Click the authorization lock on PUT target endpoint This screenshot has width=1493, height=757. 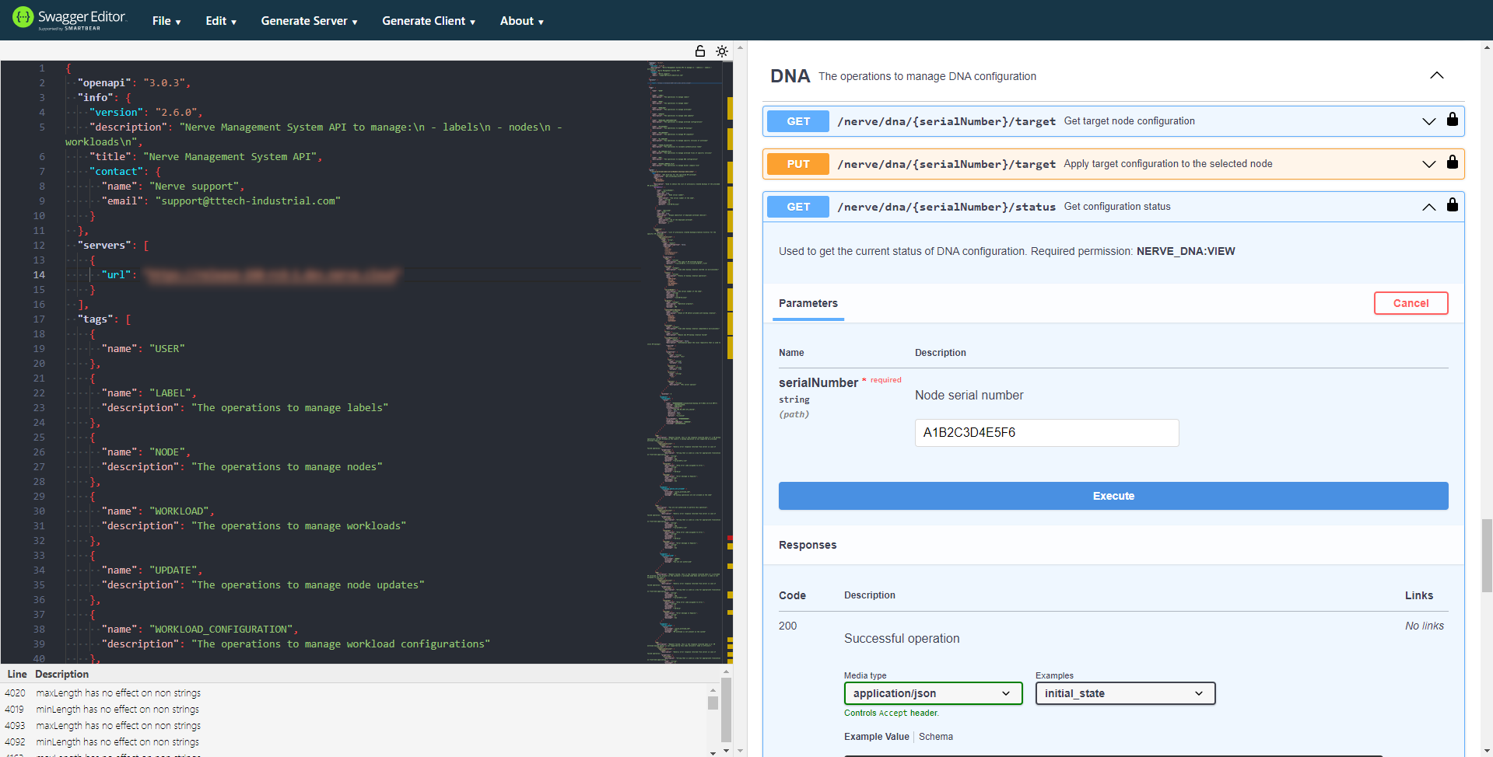[1452, 162]
